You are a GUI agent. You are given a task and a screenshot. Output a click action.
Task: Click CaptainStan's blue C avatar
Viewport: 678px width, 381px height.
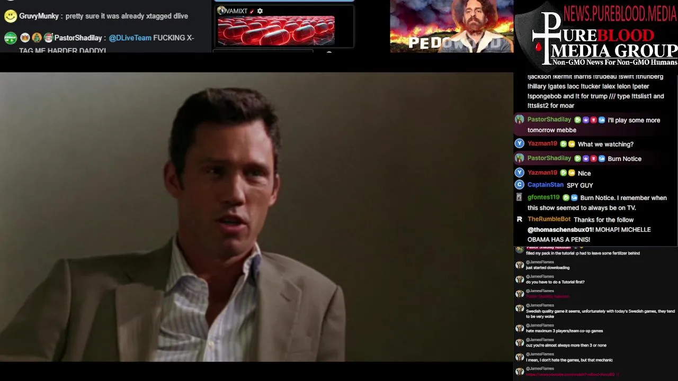[x=519, y=185]
